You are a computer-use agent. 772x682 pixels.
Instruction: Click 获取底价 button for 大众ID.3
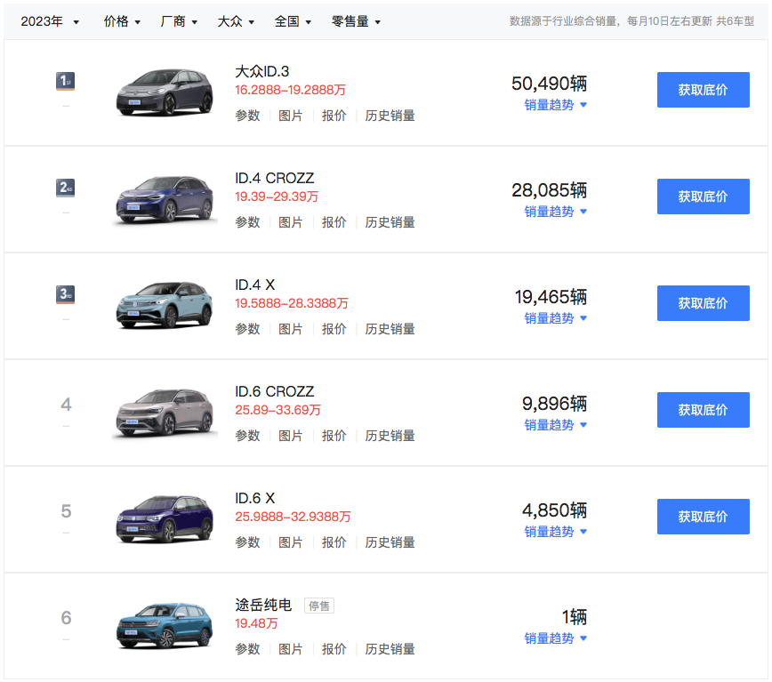point(703,90)
